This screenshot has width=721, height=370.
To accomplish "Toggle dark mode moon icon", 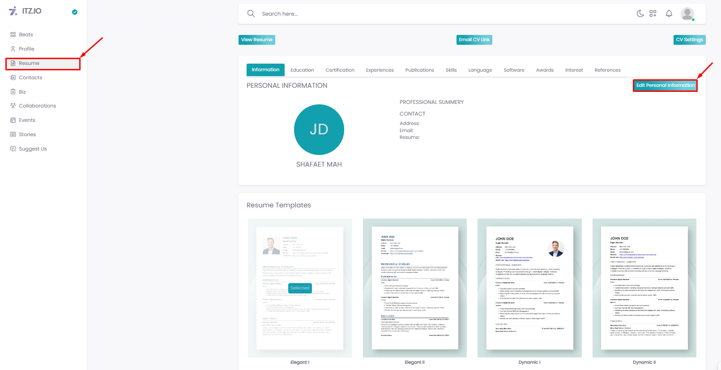I will [x=640, y=13].
